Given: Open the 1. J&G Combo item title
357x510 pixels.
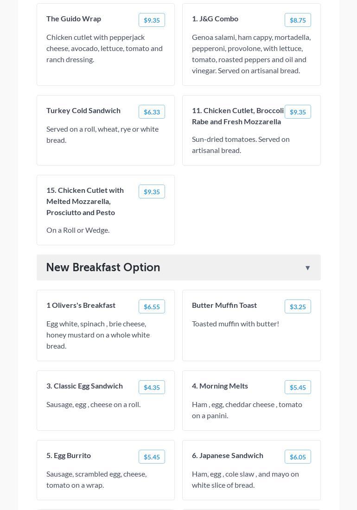Looking at the screenshot, I should click(x=215, y=19).
